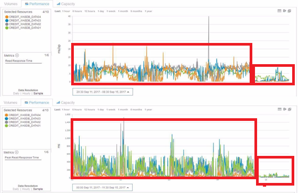The image size is (298, 193).
Task: Click CREDIT_WASDB_DATA03 label in Read Response Time panel
Action: click(25, 21)
